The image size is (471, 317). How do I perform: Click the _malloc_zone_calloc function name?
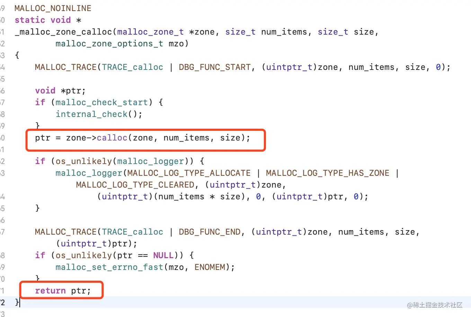coord(63,32)
